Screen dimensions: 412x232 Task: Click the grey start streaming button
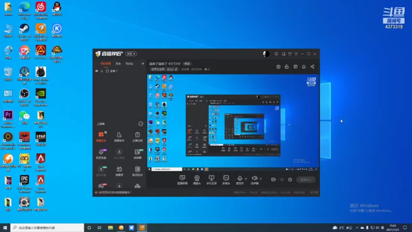click(x=306, y=179)
